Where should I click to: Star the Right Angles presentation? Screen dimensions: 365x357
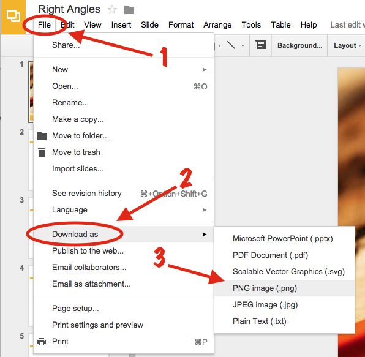click(x=112, y=10)
